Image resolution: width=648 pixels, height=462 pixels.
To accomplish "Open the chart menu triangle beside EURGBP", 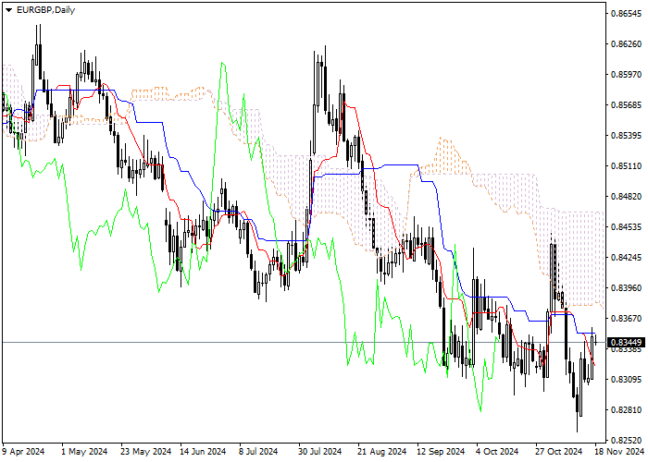I will pos(8,10).
